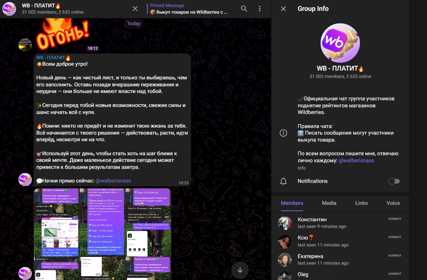
Task: Click the 10:12 timestamp under the sticker
Action: (x=93, y=48)
